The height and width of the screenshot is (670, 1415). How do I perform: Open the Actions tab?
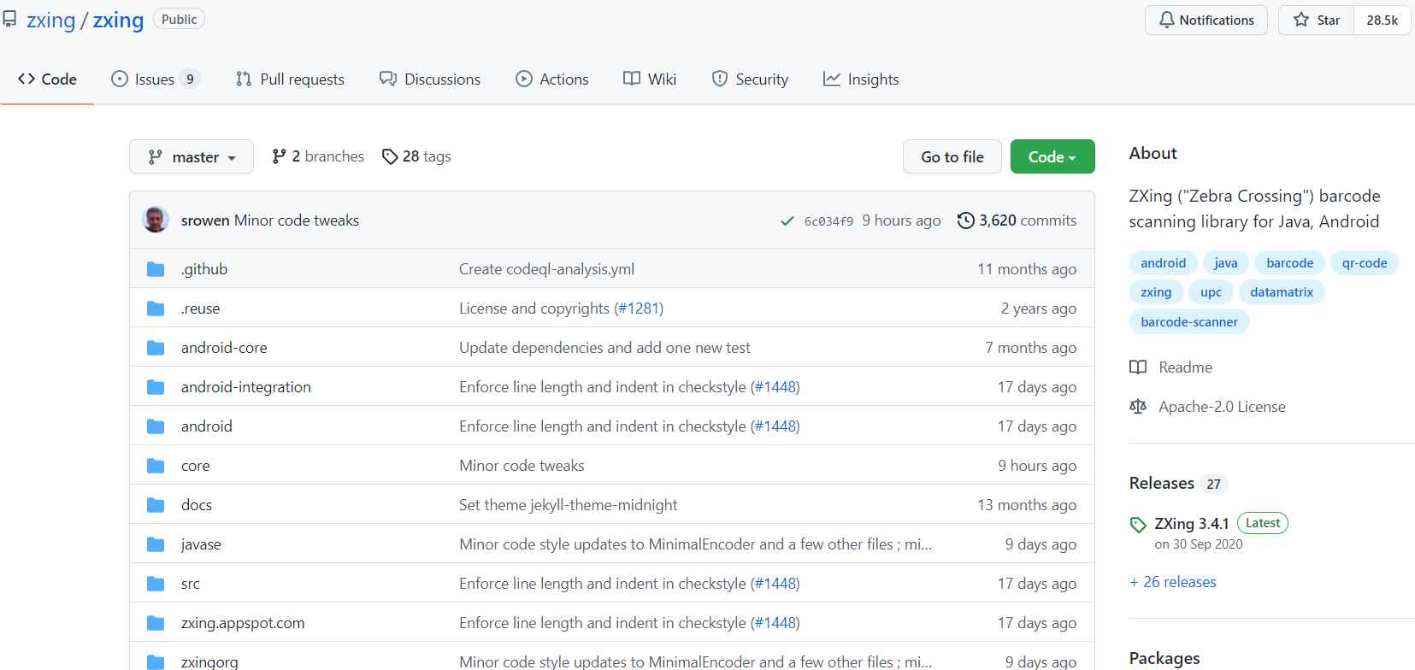click(x=552, y=79)
